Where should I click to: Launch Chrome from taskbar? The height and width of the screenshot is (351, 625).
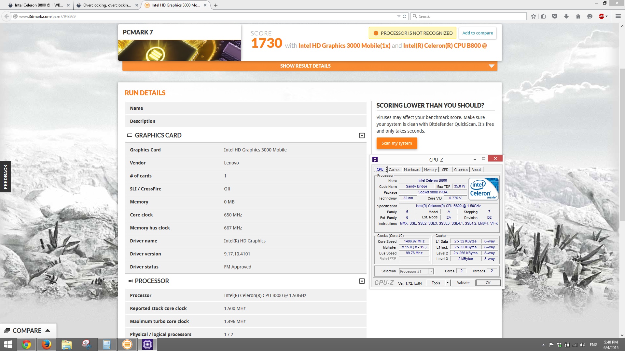(26, 344)
